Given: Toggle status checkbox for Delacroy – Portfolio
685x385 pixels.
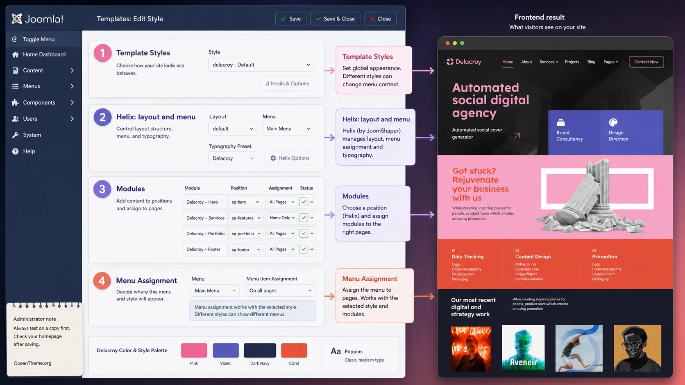Looking at the screenshot, I should click(x=304, y=233).
